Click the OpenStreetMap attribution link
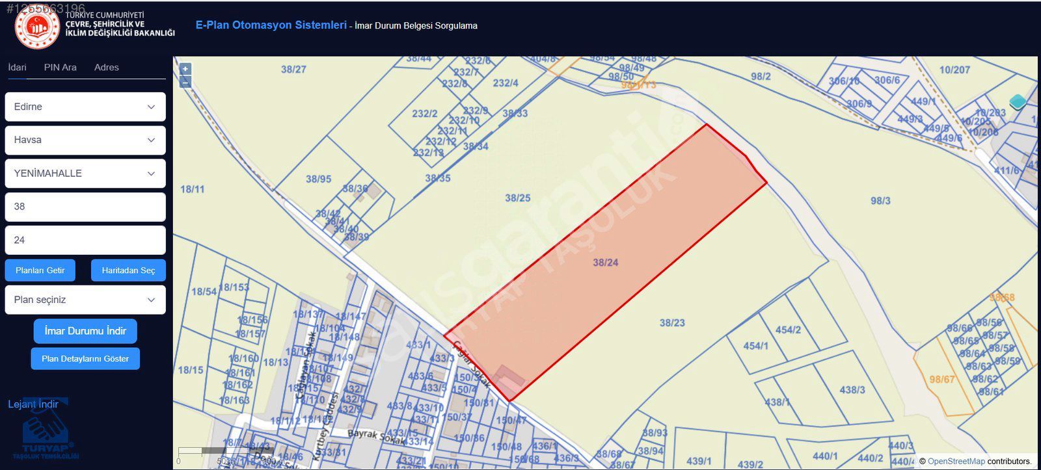 click(956, 462)
